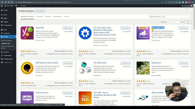
Task: Install SEO Plugin by Squirrly SEO
Action: [68, 63]
